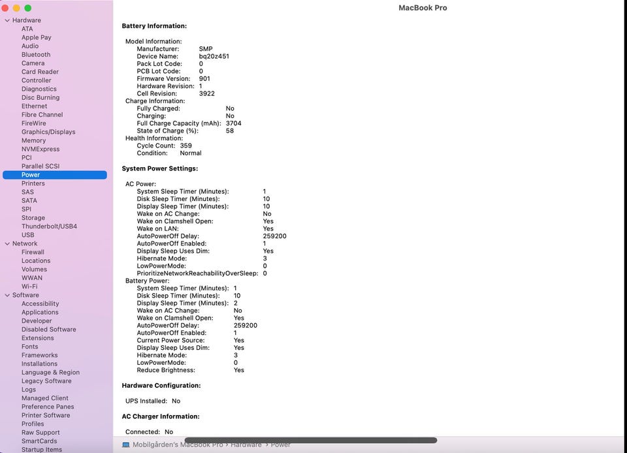627x453 pixels.
Task: Select Developer in the sidebar
Action: coord(37,320)
